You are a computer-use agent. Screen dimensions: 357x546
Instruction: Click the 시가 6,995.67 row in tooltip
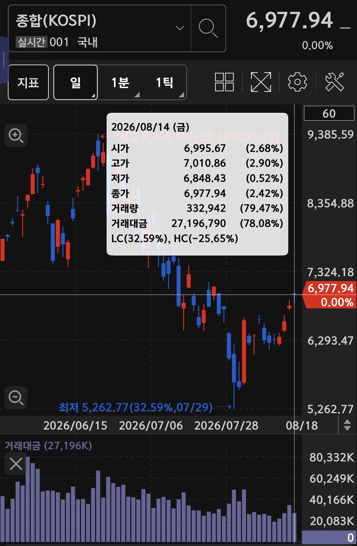(197, 148)
